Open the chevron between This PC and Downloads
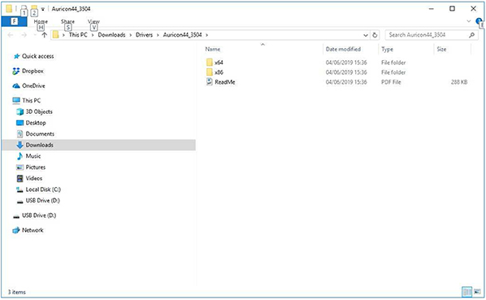 pos(93,35)
